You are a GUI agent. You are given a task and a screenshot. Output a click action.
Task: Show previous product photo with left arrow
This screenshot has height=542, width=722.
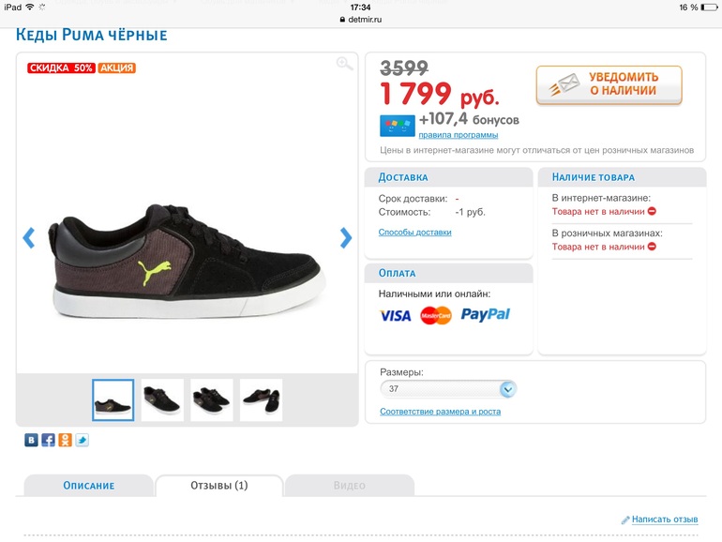click(28, 238)
